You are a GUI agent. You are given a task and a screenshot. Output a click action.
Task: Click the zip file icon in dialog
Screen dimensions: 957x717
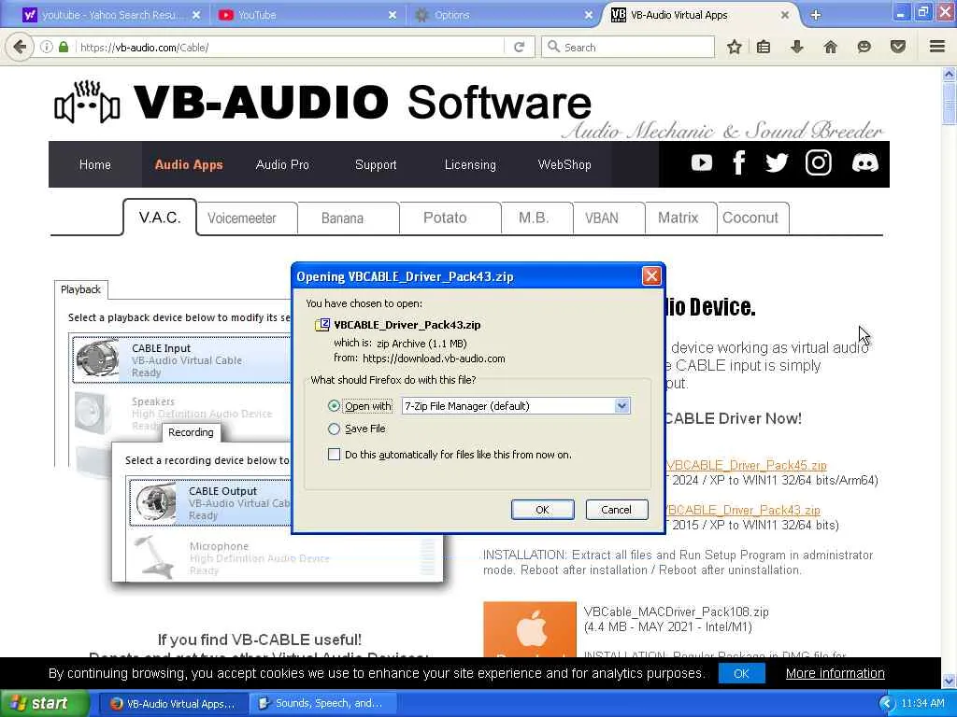tap(322, 325)
